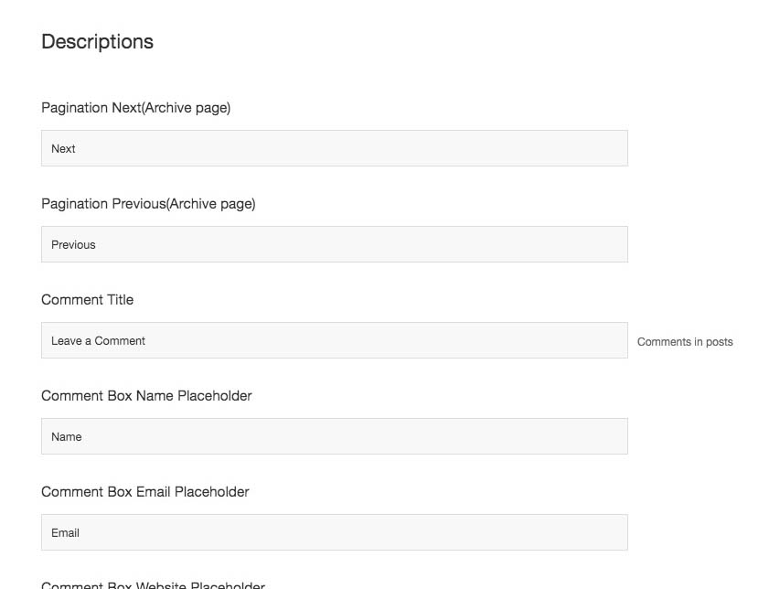
Task: Click the Pagination Previous(Archive page) label
Action: [x=148, y=204]
